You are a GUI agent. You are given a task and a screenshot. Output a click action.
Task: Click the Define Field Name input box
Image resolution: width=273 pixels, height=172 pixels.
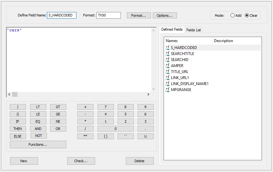[62, 15]
